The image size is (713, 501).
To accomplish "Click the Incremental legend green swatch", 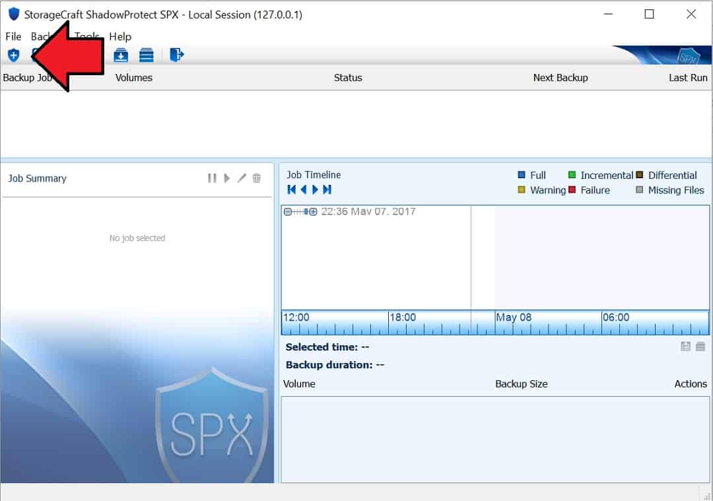I will pos(572,175).
